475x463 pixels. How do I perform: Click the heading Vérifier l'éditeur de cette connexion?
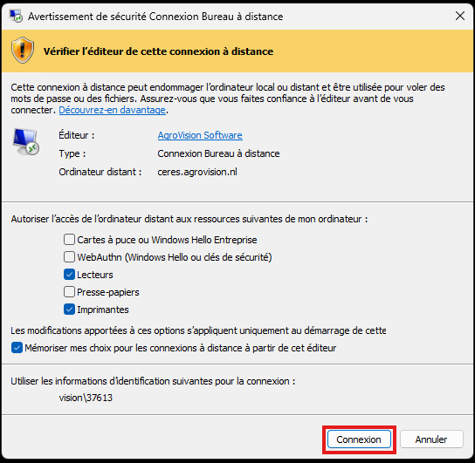[158, 51]
